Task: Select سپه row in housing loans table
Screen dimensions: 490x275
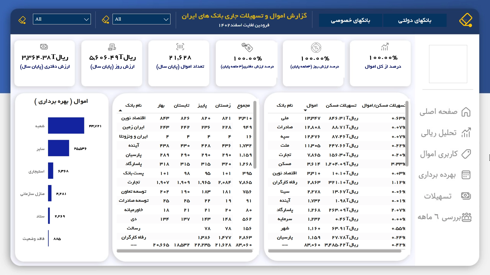Action: point(337,137)
